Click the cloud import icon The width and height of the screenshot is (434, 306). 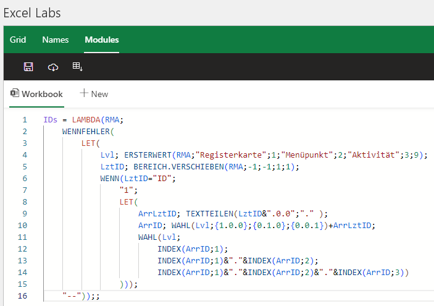pos(53,67)
